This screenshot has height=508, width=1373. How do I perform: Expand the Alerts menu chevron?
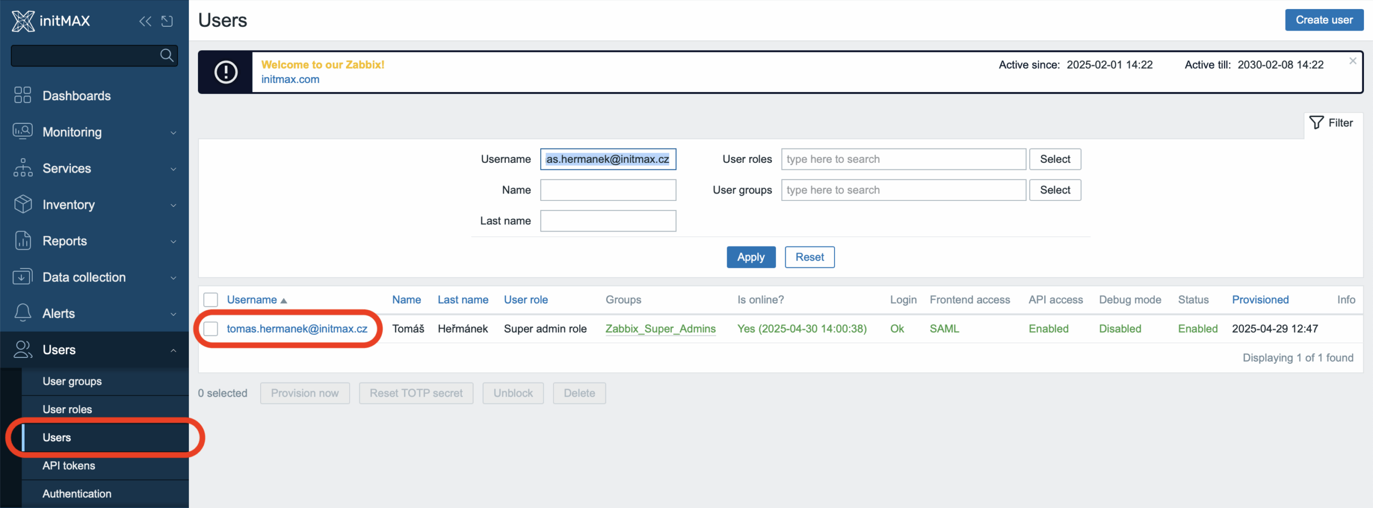[x=173, y=314]
